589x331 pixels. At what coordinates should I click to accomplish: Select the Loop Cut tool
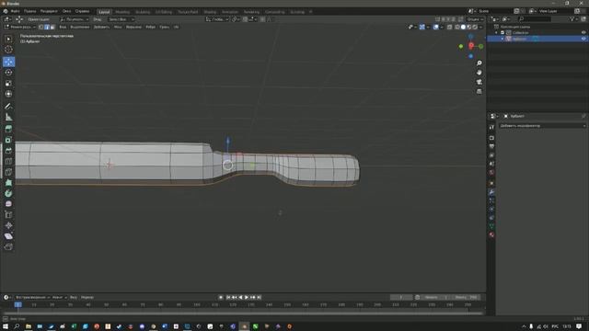point(8,162)
